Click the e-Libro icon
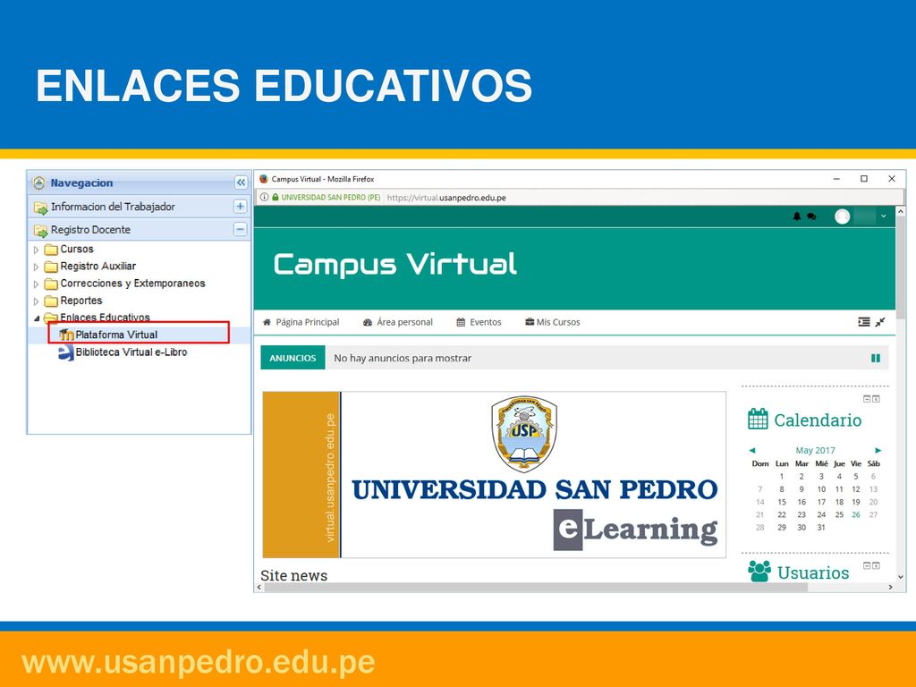 pos(66,352)
